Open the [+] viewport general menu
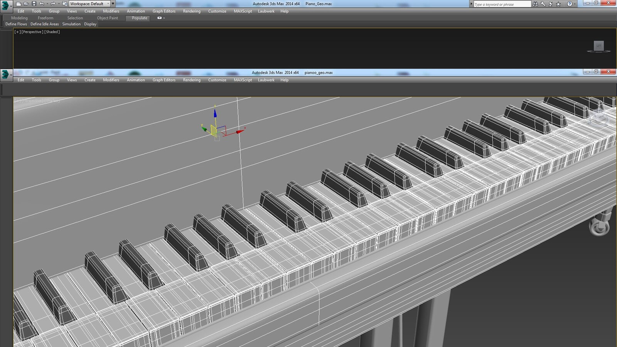This screenshot has height=347, width=617. click(17, 32)
